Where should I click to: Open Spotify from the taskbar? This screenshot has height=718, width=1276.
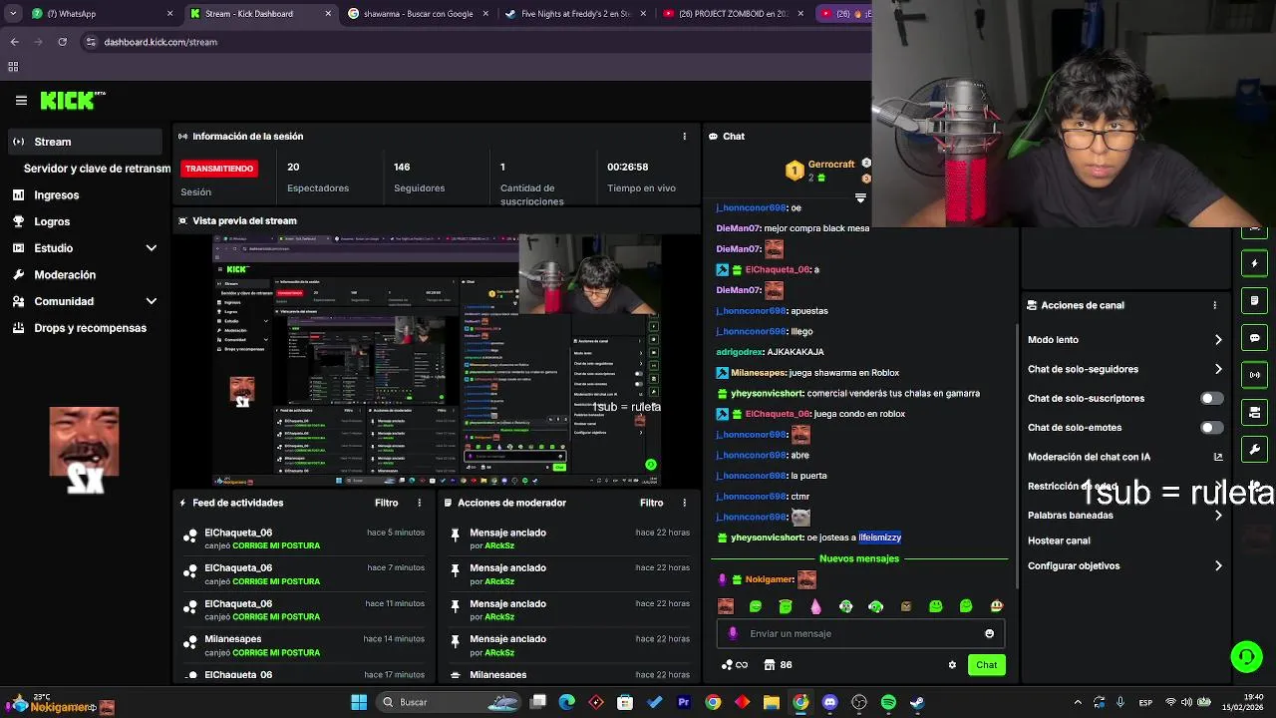(888, 702)
